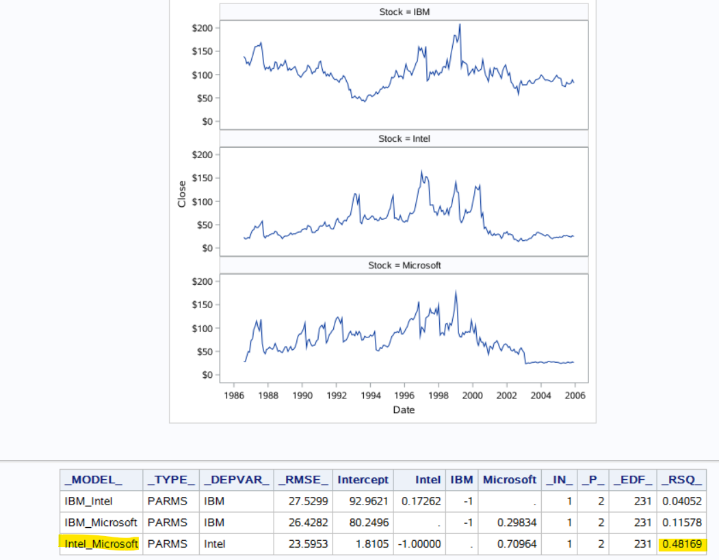Select the _RMSE_ column header
Viewport: 719px width, 560px height.
[302, 480]
